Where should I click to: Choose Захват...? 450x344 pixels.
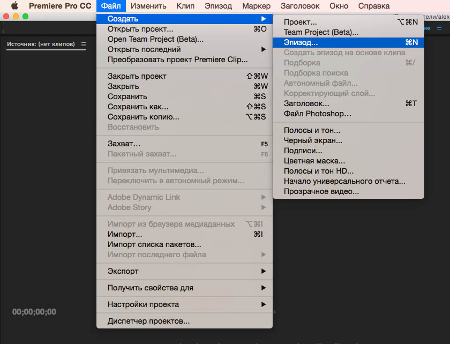(x=184, y=144)
